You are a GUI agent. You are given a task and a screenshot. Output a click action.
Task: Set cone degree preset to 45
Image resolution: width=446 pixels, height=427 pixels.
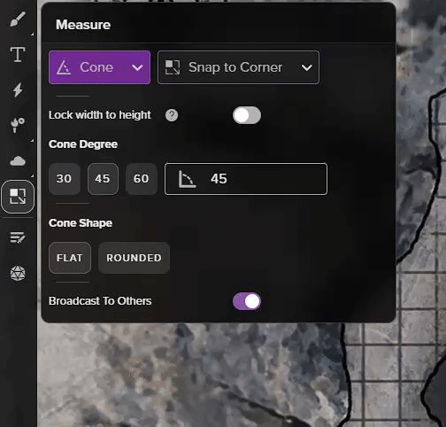tap(103, 179)
